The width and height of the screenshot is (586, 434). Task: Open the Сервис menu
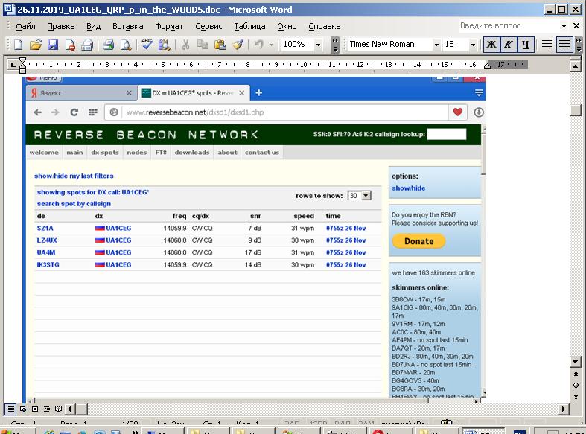(208, 26)
